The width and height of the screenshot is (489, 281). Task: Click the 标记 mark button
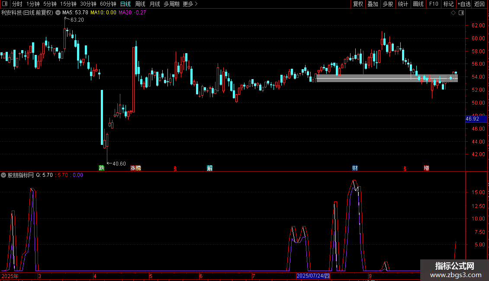pos(448,4)
